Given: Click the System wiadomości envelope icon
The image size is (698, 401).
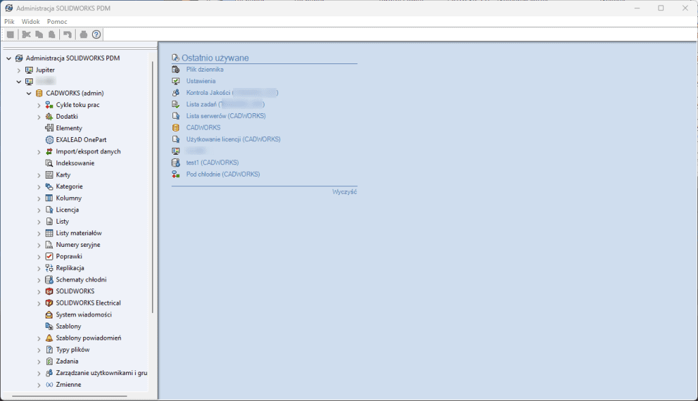Looking at the screenshot, I should click(x=49, y=314).
